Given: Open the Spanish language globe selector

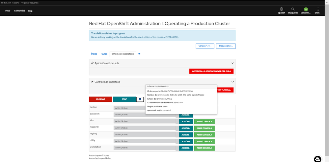Looking at the screenshot, I should tap(281, 10).
